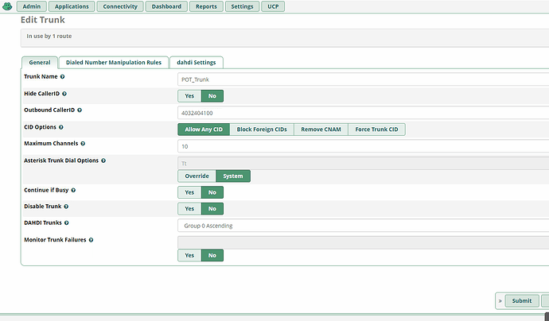Screen dimensions: 549x321
Task: Open help icon next to Disable Trunk
Action: click(66, 207)
